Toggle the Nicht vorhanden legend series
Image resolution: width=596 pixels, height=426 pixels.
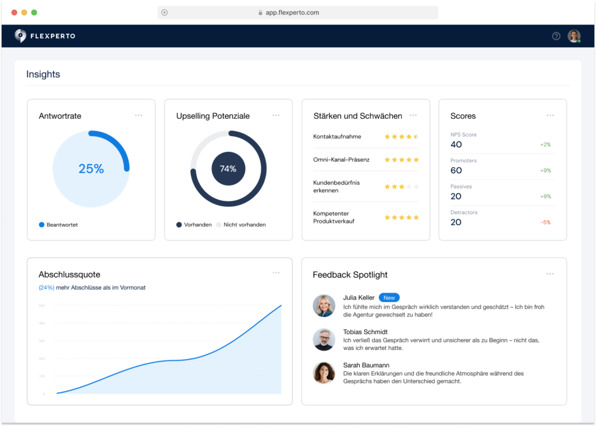tap(241, 225)
